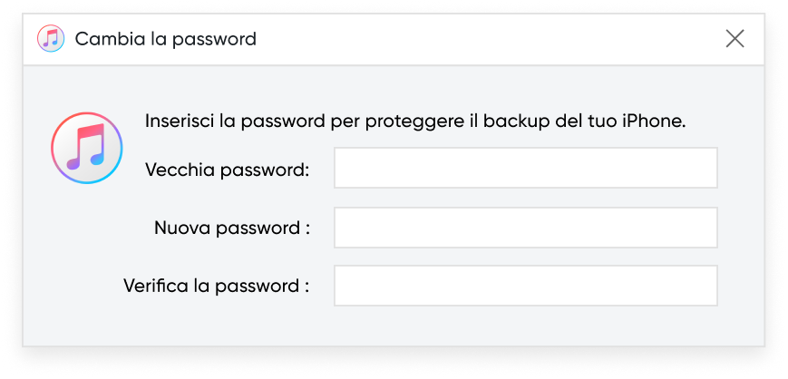Click the "Cambia la password" window title
Viewport: 788px width, 379px height.
(166, 39)
